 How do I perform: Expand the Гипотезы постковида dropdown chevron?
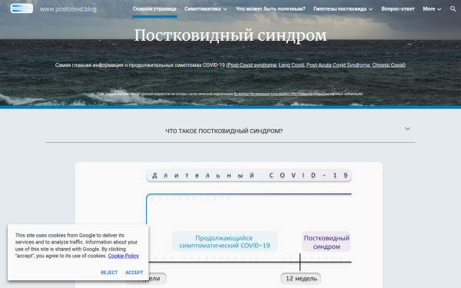[371, 9]
